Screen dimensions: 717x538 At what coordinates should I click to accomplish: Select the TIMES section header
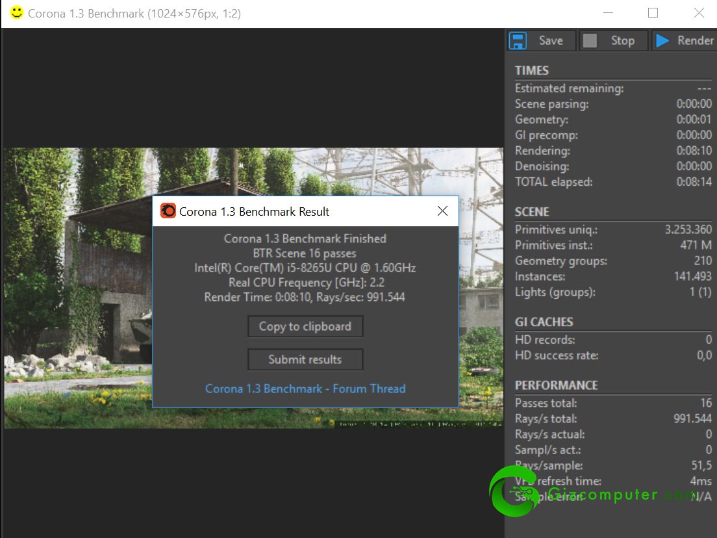coord(531,70)
